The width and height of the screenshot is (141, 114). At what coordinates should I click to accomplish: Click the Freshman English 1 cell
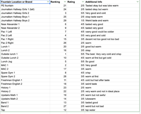click(x=25, y=80)
